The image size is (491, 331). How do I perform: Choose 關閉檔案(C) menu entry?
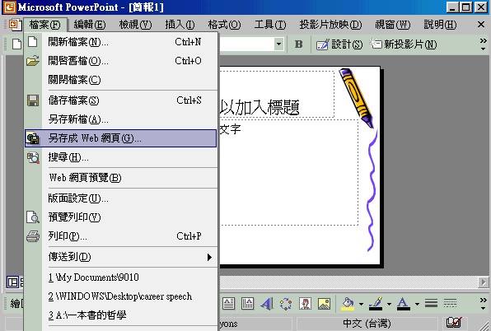pos(121,80)
